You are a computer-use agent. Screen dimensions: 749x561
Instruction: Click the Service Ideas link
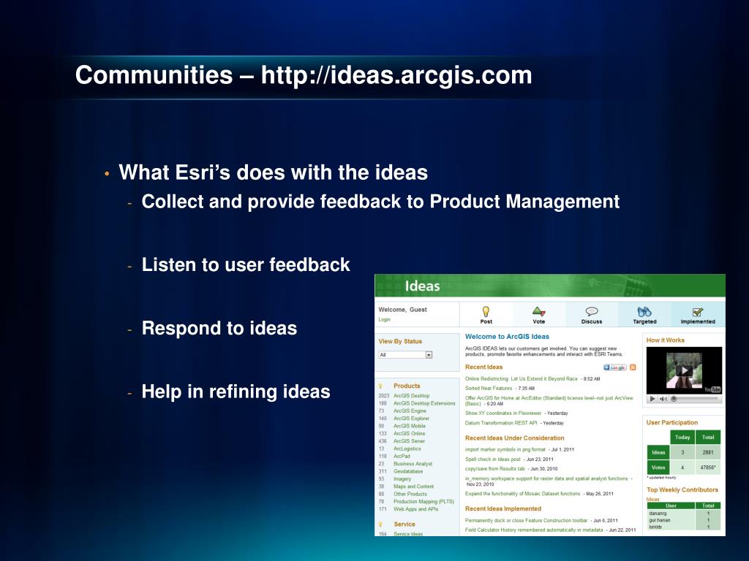(x=408, y=534)
